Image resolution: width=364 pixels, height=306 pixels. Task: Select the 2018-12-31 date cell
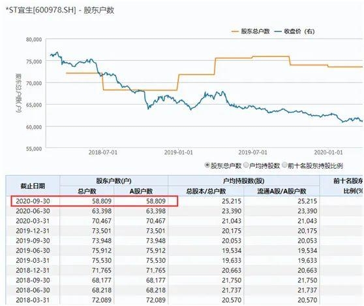[33, 271]
